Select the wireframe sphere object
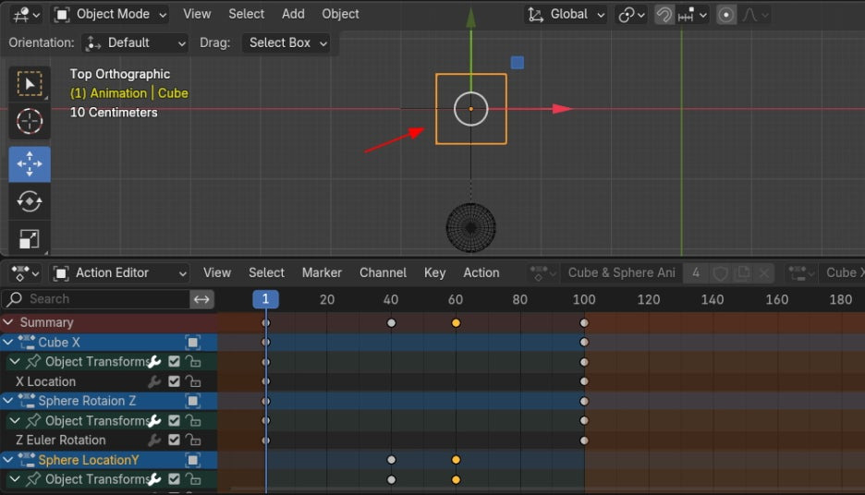Image resolution: width=865 pixels, height=495 pixels. (470, 228)
